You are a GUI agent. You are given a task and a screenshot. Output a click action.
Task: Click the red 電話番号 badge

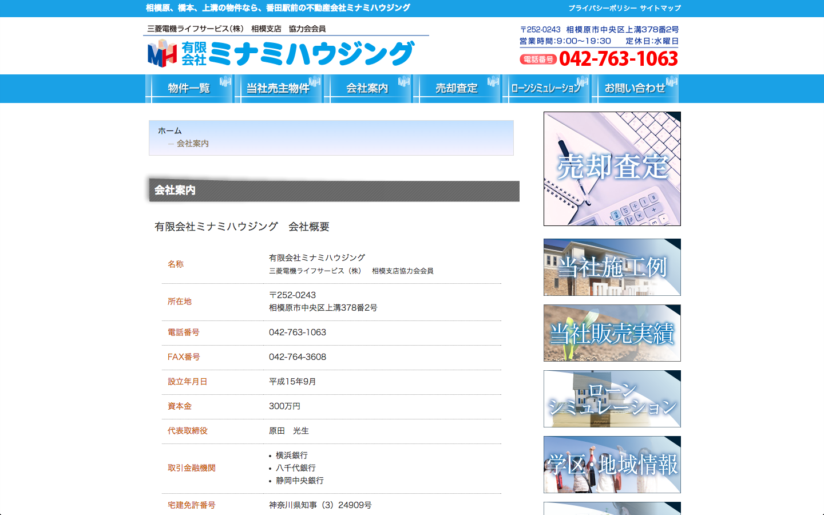click(x=538, y=59)
